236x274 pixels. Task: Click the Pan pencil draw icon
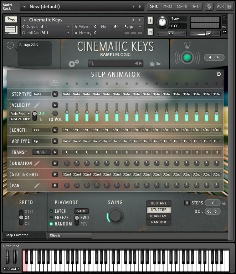(x=37, y=185)
